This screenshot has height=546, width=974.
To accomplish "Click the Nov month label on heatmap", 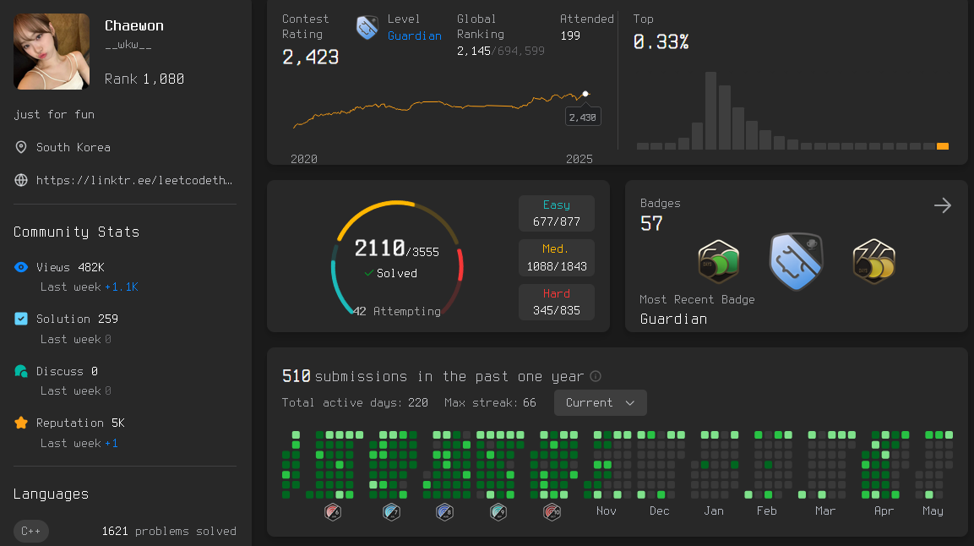I will pyautogui.click(x=607, y=511).
